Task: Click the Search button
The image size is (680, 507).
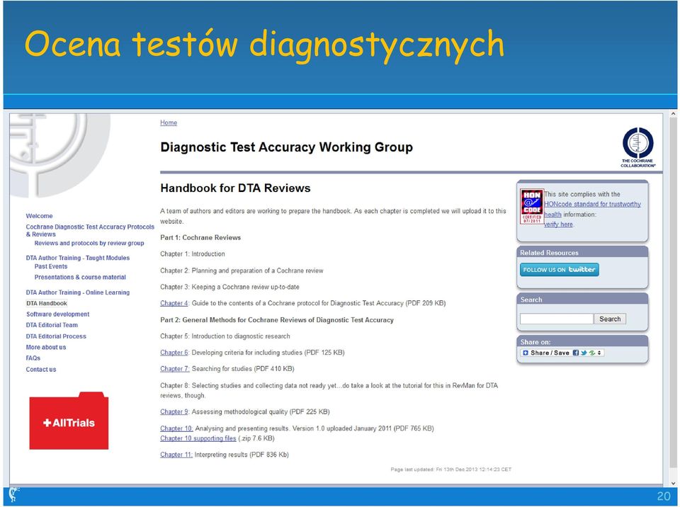Action: coord(610,319)
